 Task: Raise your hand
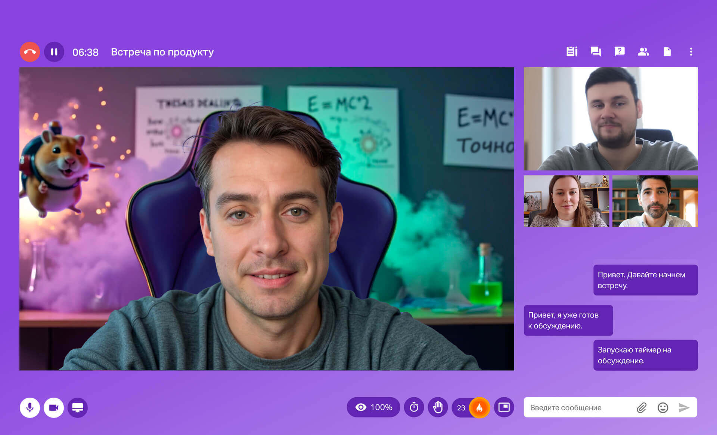click(438, 407)
